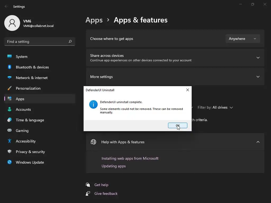Click the Give feedback link
The width and height of the screenshot is (271, 203).
point(106,193)
